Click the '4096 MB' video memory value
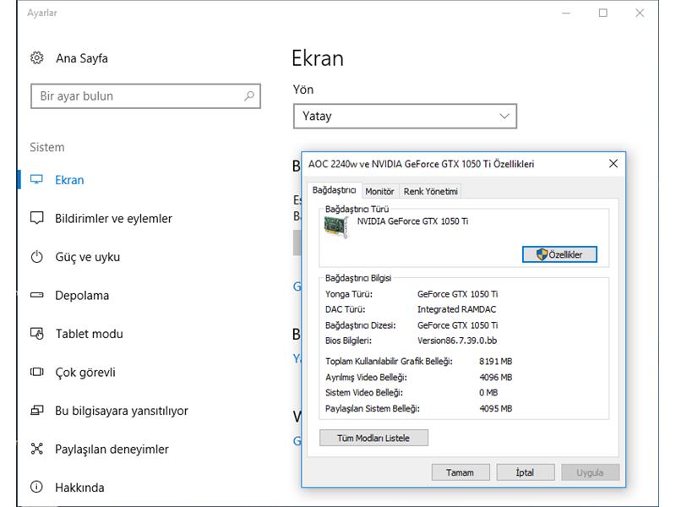The width and height of the screenshot is (676, 507). [x=496, y=377]
